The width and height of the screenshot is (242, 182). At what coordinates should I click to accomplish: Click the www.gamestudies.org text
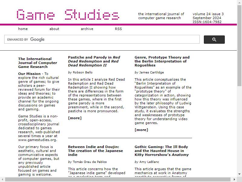tap(38, 140)
